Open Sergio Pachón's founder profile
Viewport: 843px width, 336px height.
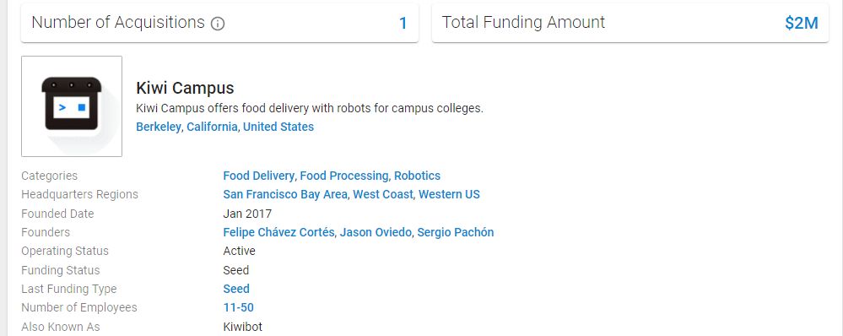[x=456, y=232]
